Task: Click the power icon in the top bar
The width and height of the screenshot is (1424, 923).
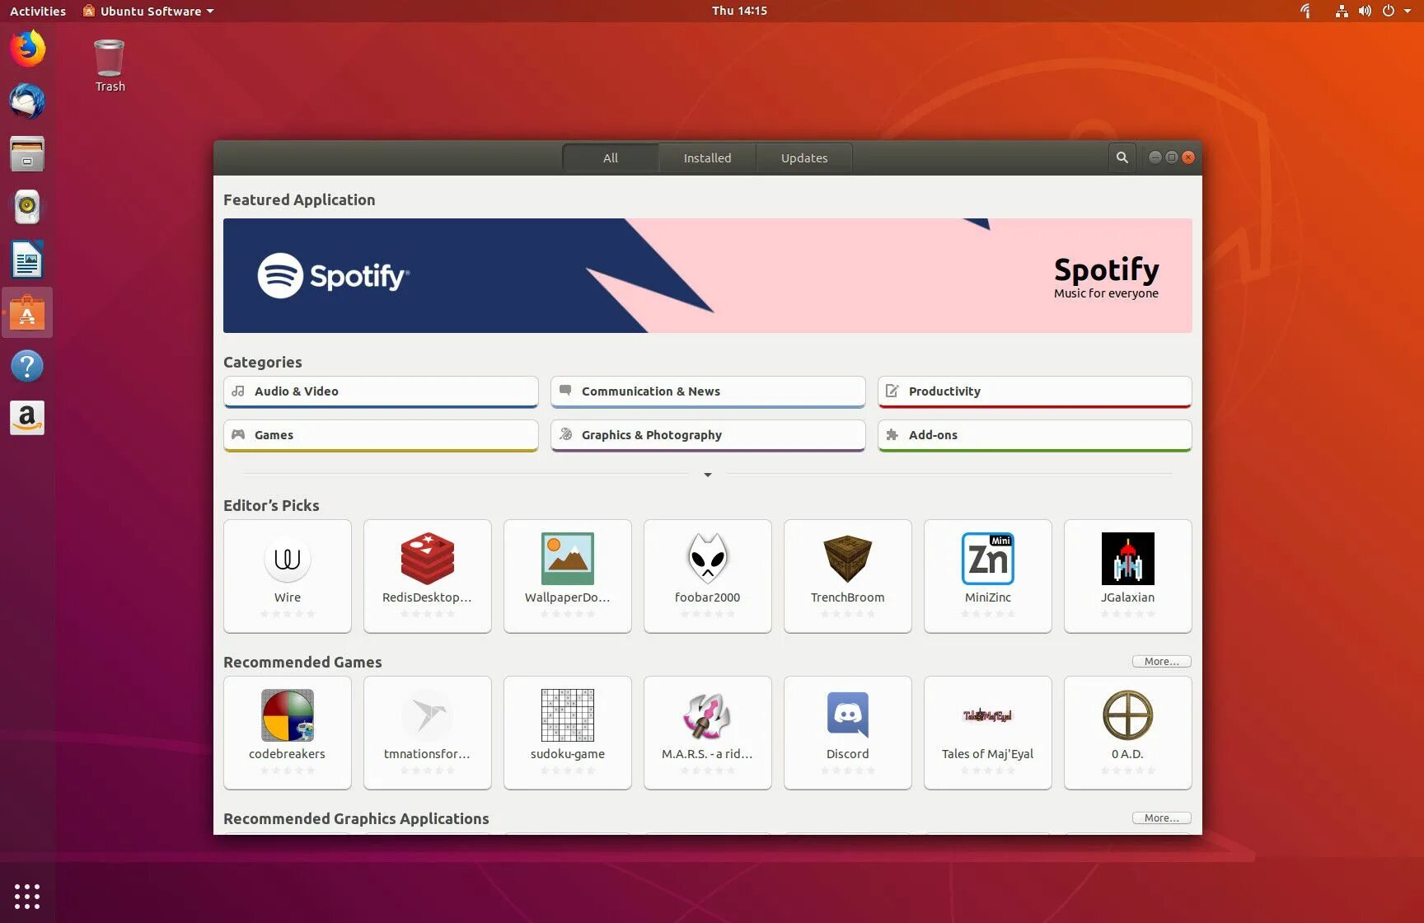Action: click(1388, 11)
